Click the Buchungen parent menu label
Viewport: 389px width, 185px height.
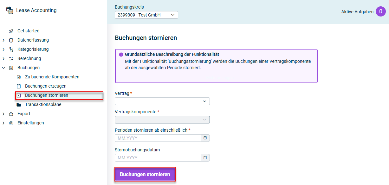pos(29,68)
